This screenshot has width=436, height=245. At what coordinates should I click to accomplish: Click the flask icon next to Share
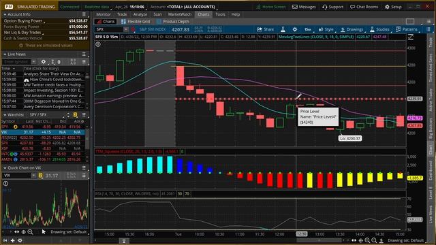click(283, 29)
